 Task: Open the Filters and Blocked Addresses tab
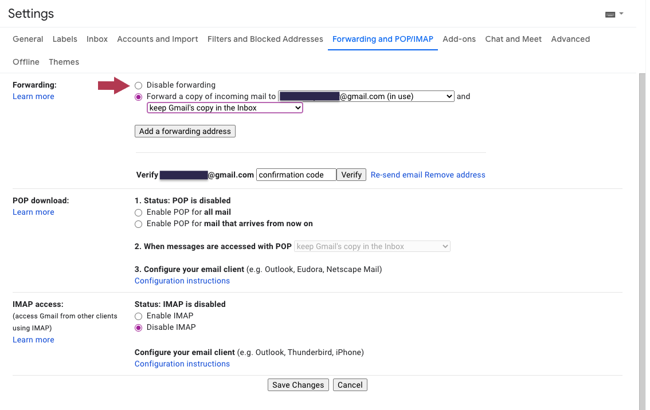(x=265, y=39)
